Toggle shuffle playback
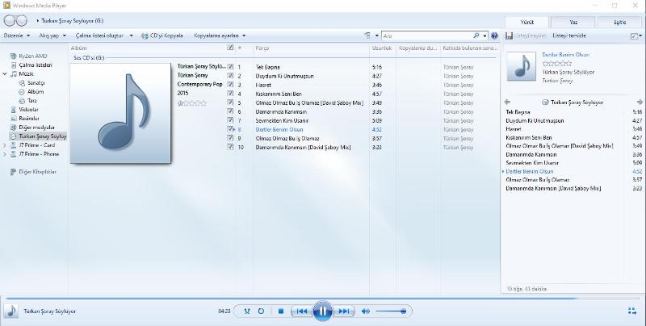Image resolution: width=646 pixels, height=326 pixels. [x=247, y=311]
